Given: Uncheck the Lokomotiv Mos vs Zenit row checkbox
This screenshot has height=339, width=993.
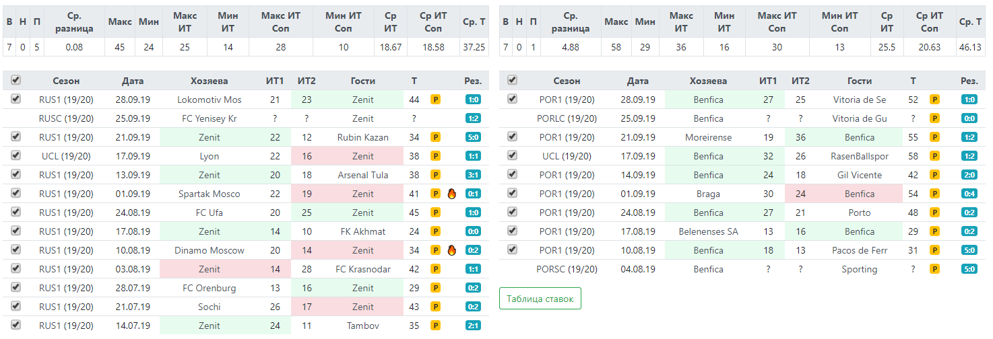Looking at the screenshot, I should (16, 99).
